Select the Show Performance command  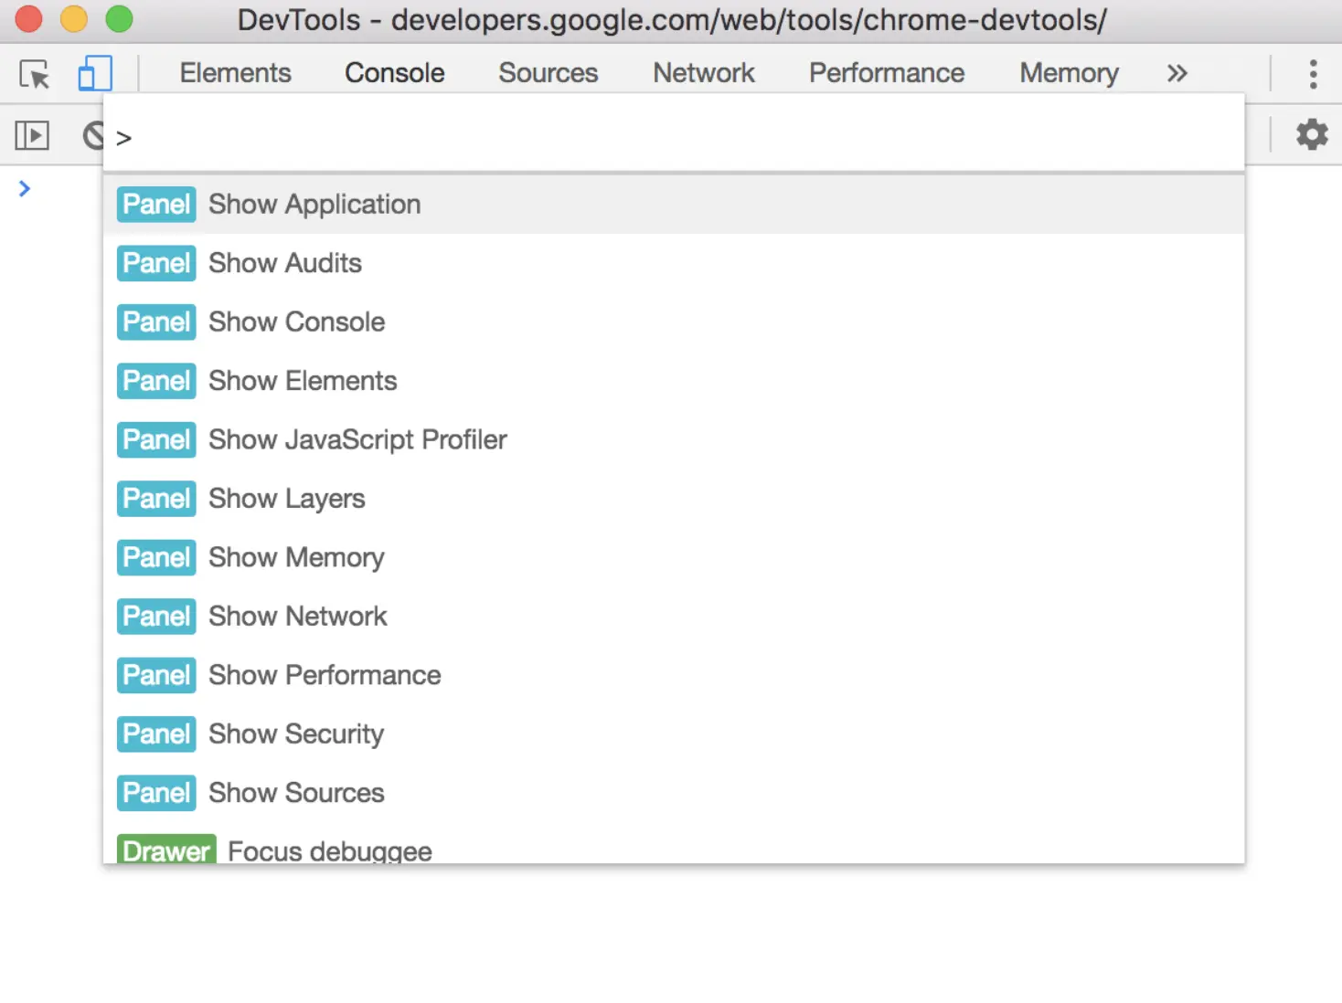click(x=674, y=676)
